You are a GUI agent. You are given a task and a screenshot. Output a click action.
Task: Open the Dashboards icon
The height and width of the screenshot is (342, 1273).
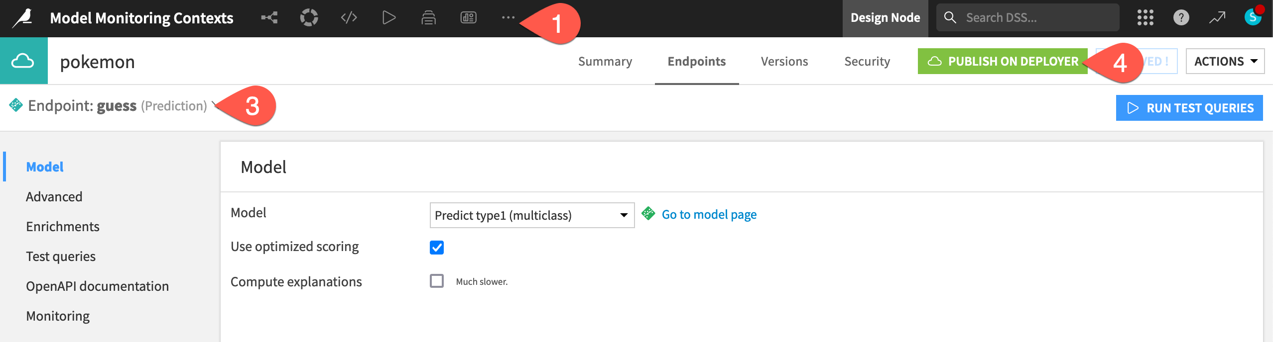pyautogui.click(x=468, y=18)
